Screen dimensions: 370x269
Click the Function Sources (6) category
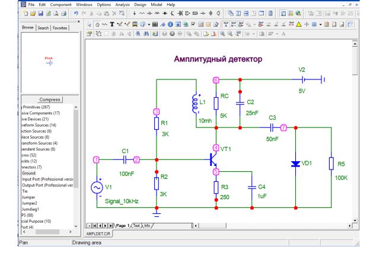pyautogui.click(x=36, y=131)
